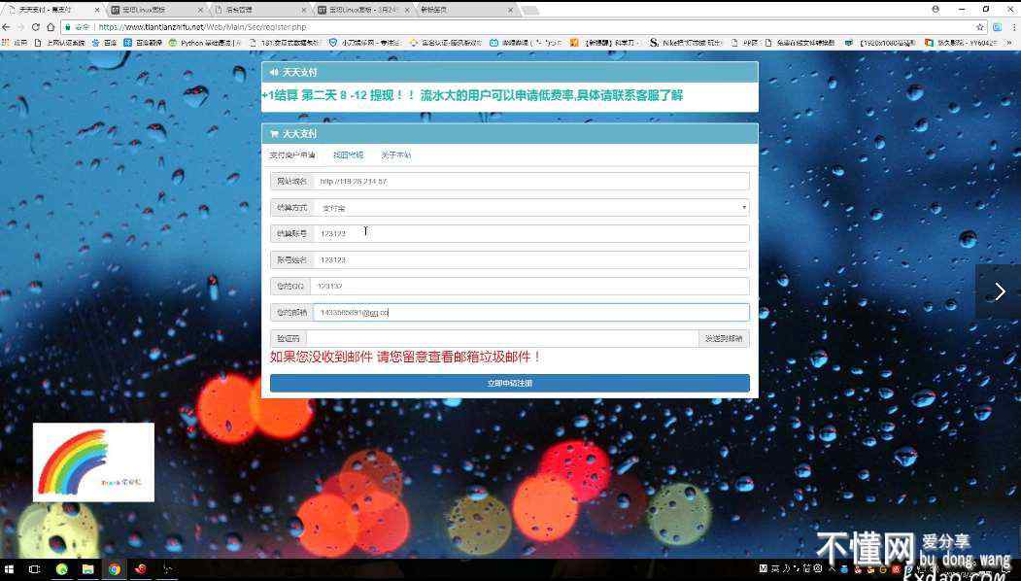The height and width of the screenshot is (581, 1021).
Task: Switch to the fourth browser tab with 3月24
Action: (x=364, y=10)
